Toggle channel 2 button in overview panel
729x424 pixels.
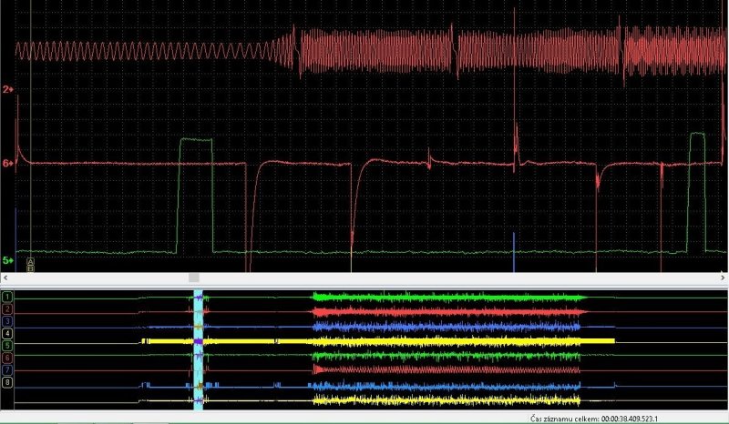(7, 308)
